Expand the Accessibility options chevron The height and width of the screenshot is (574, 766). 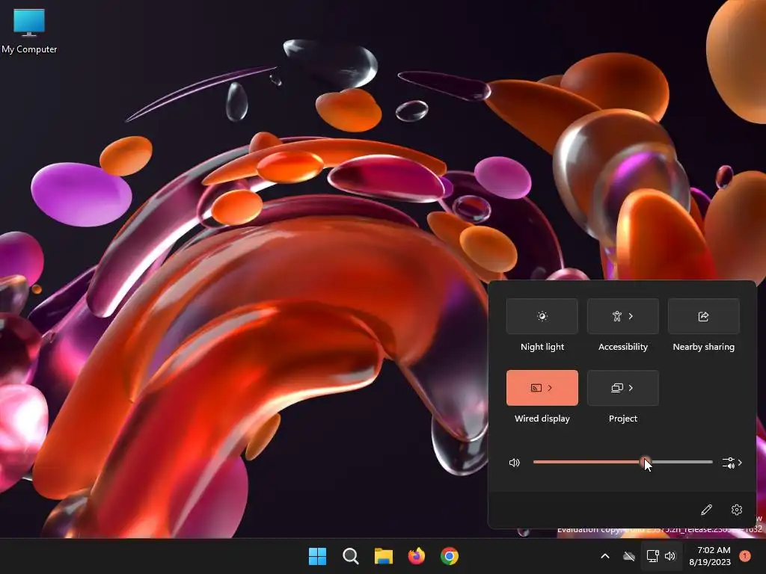coord(631,316)
